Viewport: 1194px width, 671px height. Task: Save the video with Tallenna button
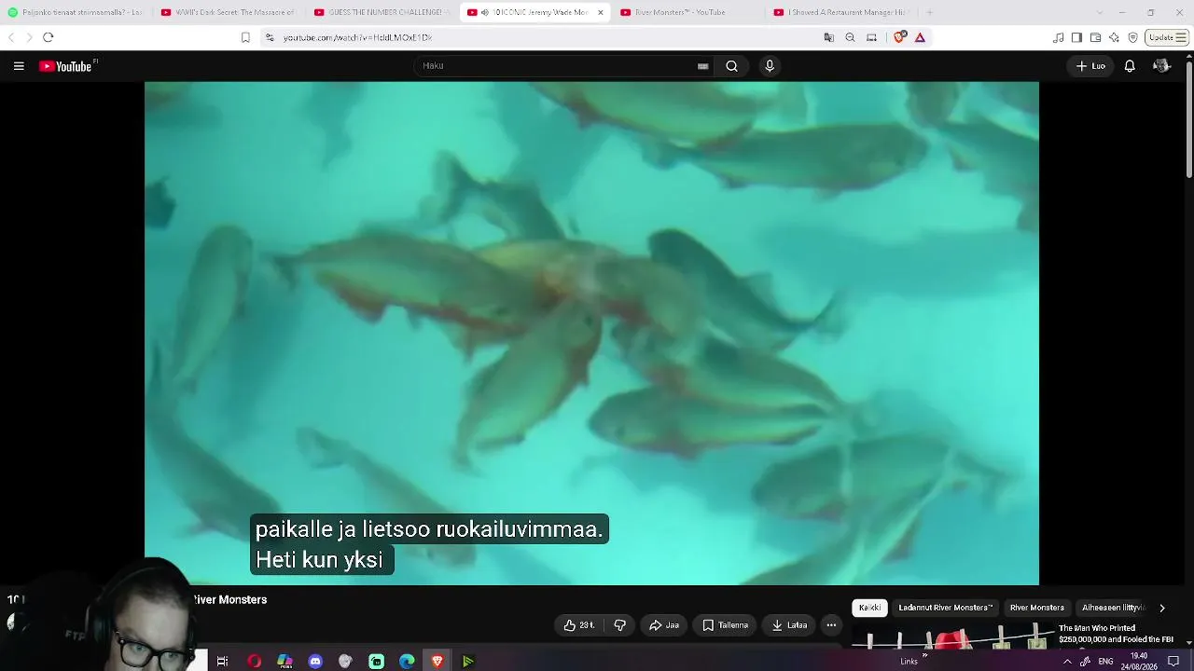point(725,625)
